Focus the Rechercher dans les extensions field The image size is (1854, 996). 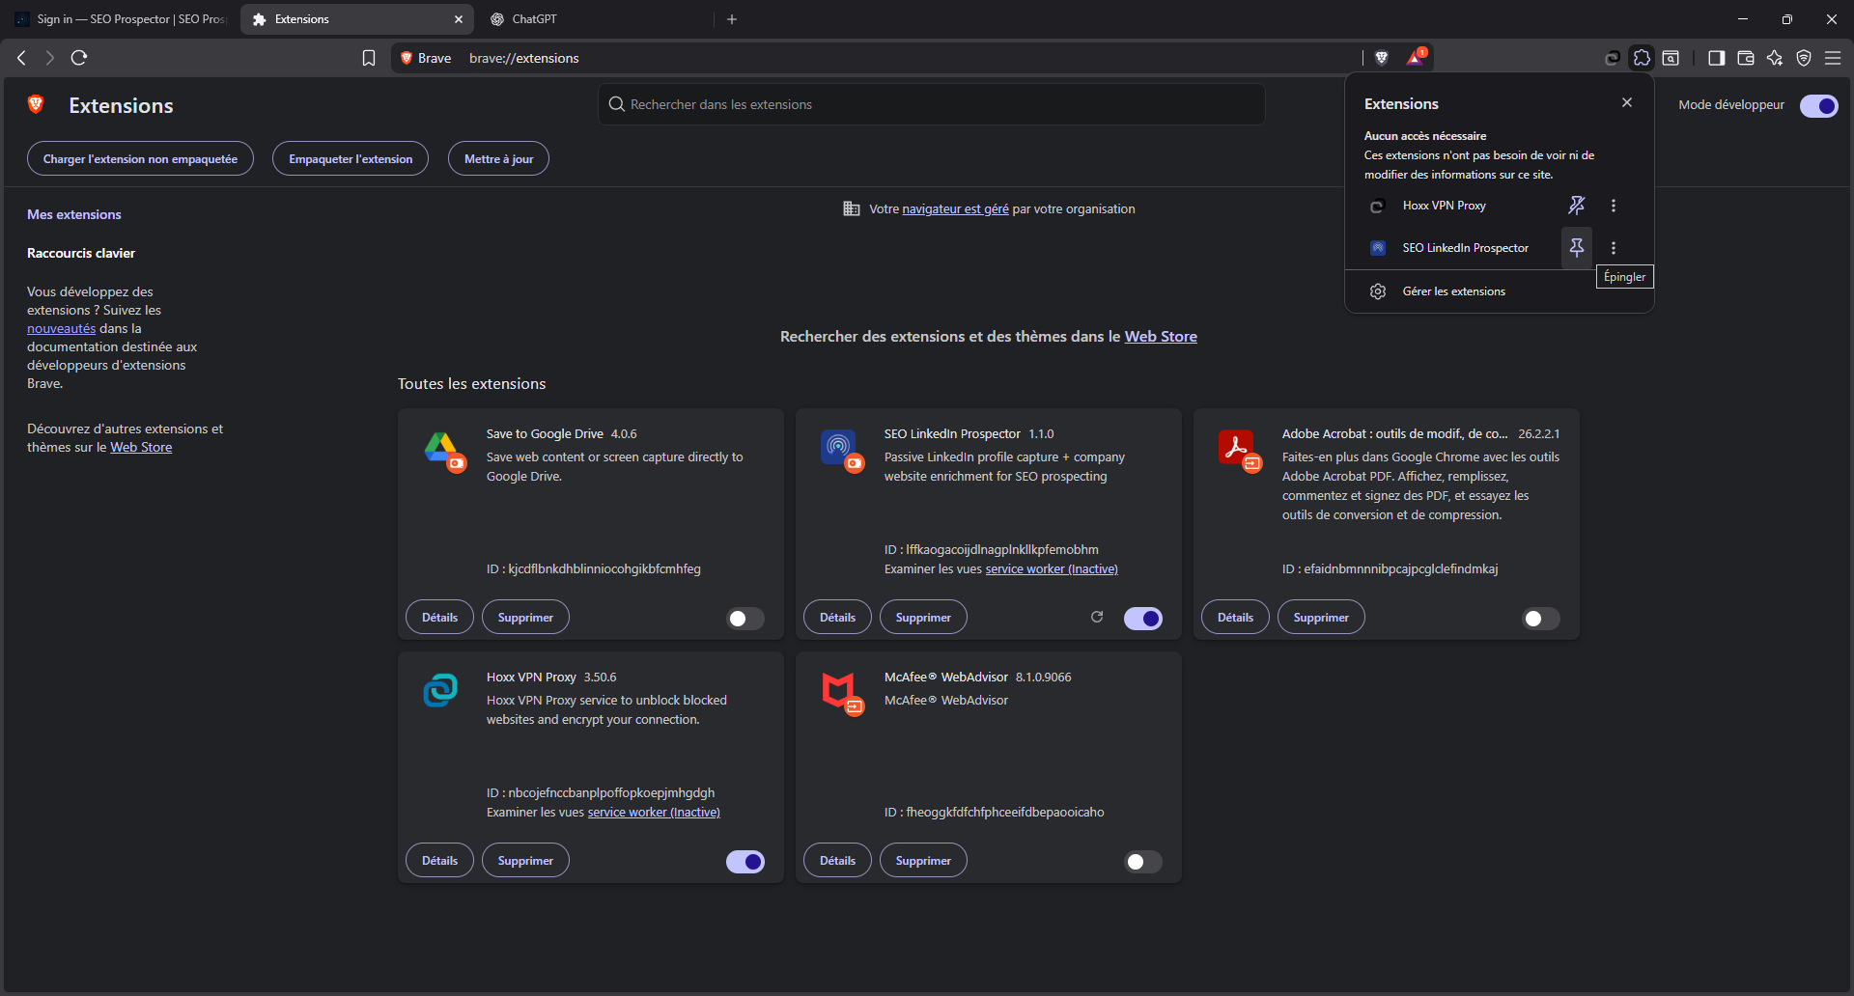pos(931,104)
